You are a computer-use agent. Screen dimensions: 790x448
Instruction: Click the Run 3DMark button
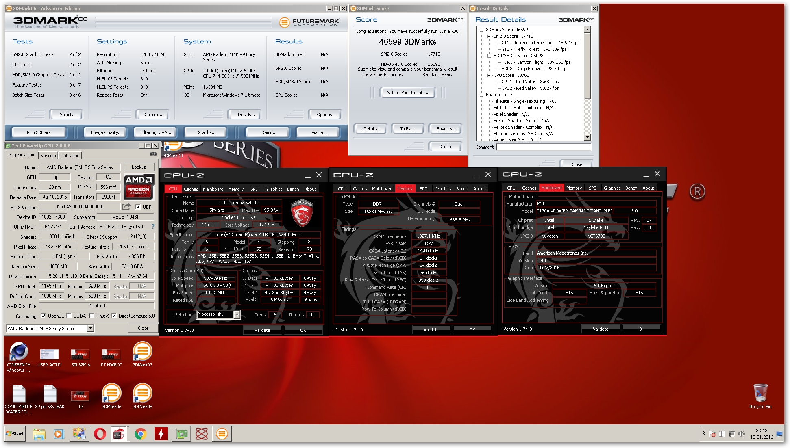[39, 132]
